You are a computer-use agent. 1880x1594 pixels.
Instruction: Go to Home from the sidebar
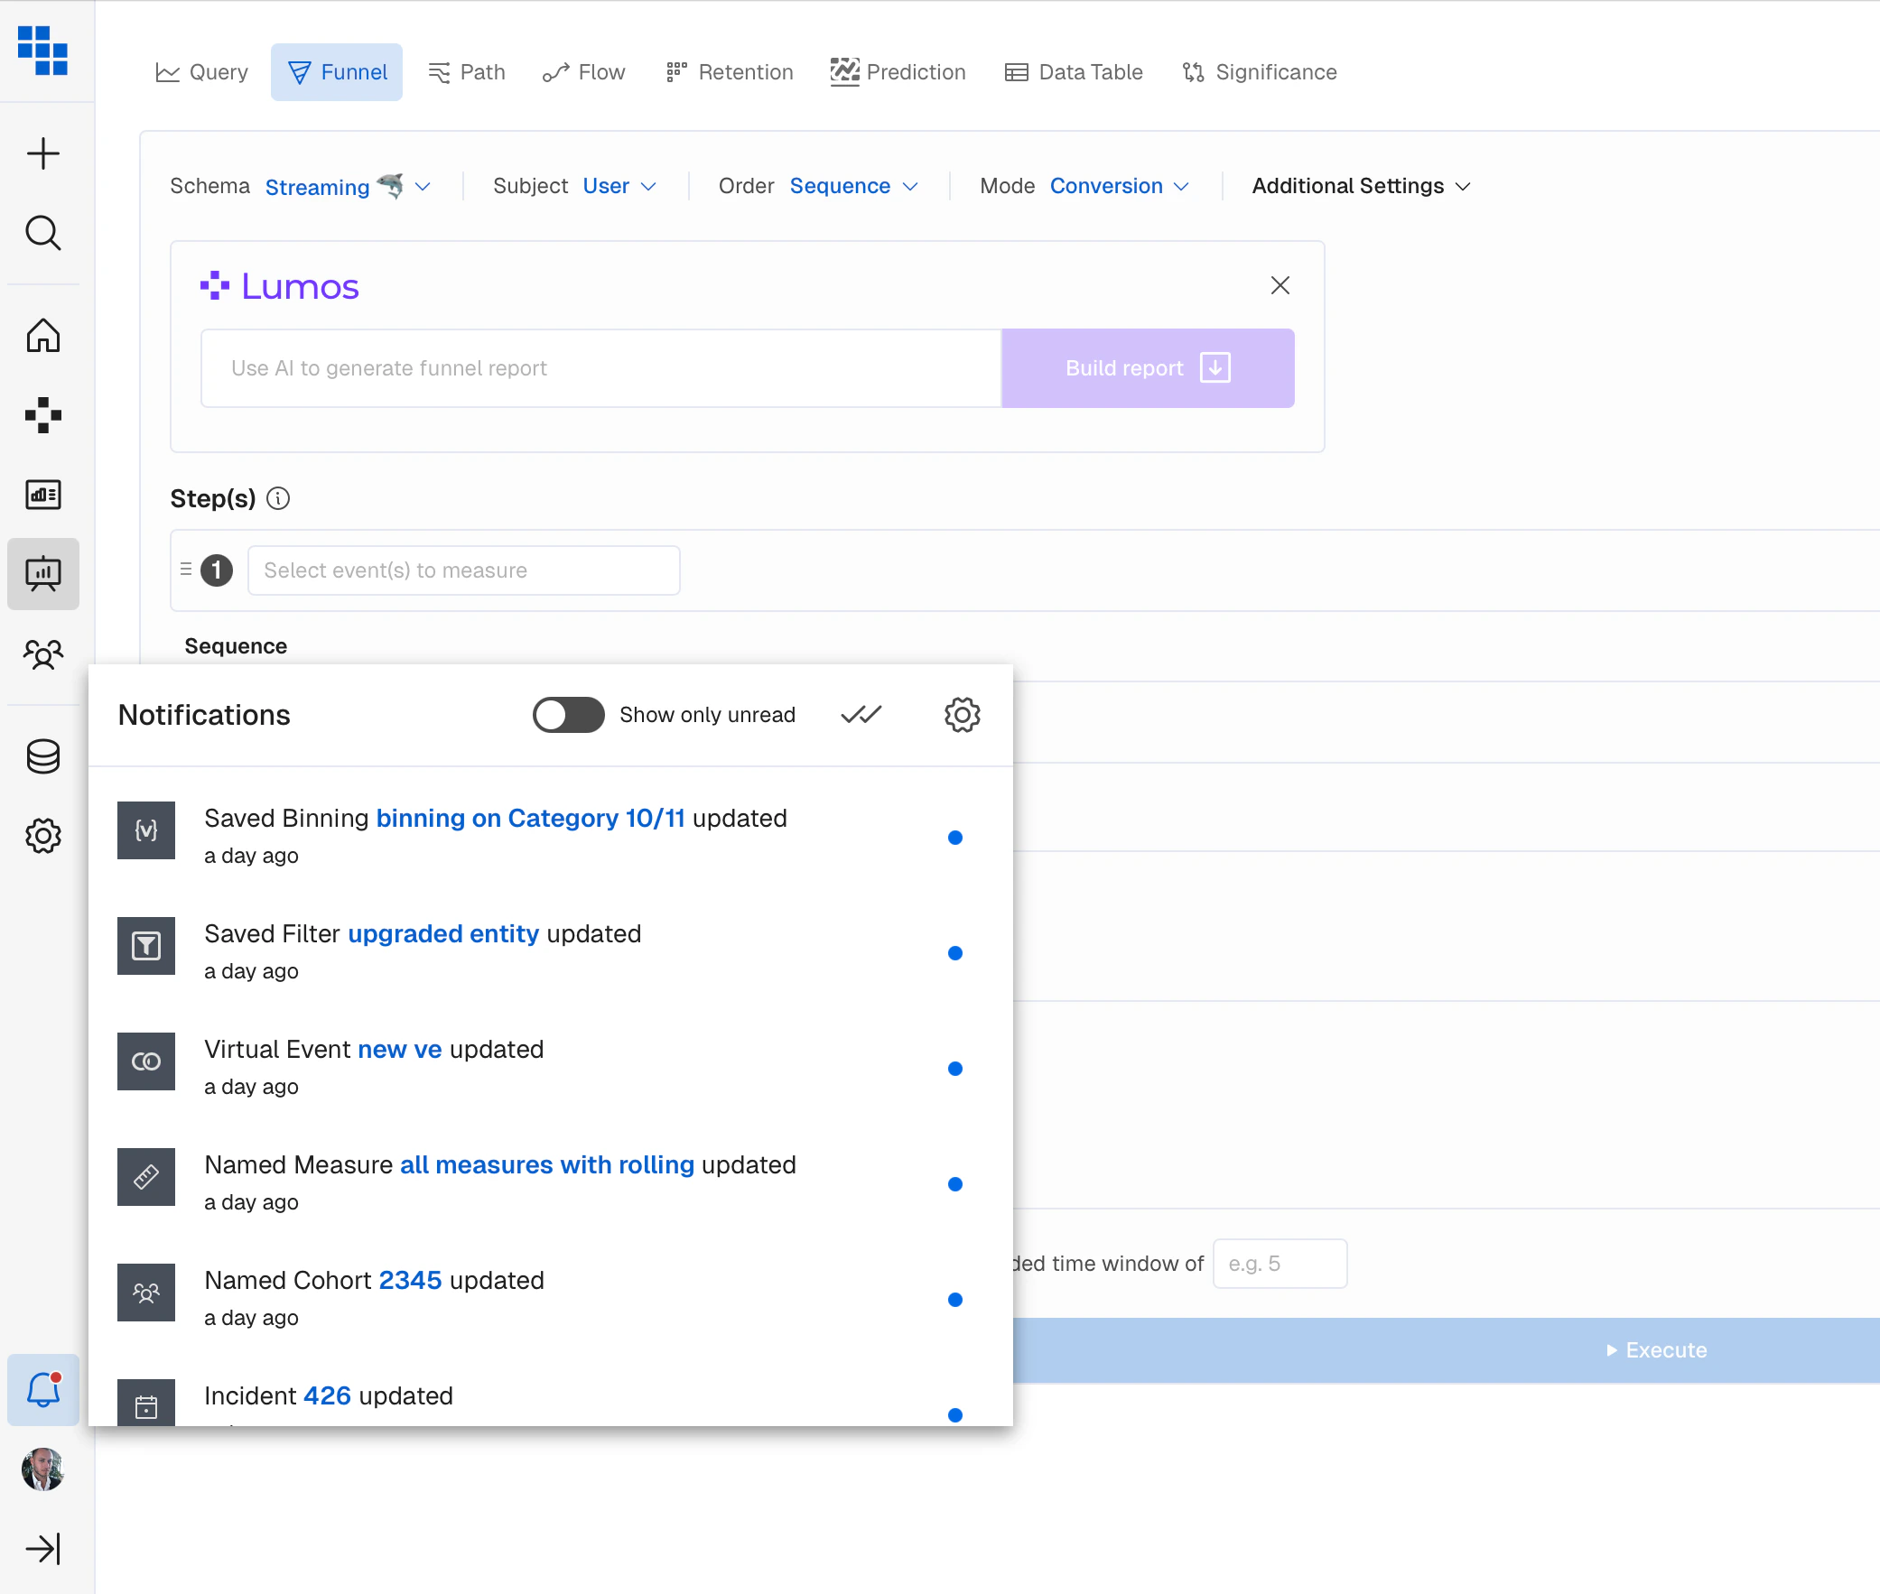42,335
